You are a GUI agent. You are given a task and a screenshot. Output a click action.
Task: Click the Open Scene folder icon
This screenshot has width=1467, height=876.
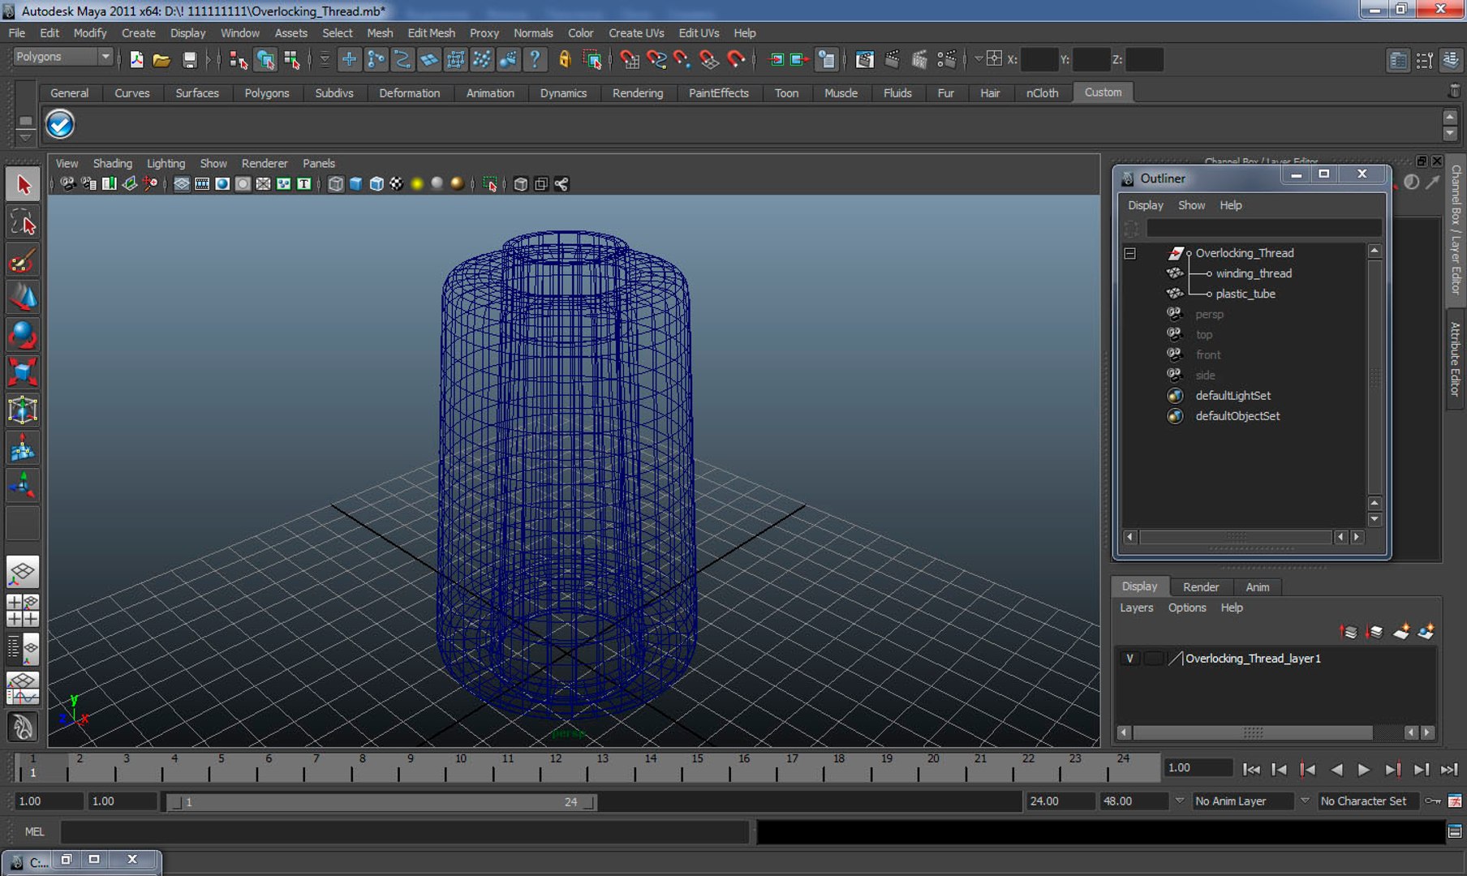click(161, 59)
